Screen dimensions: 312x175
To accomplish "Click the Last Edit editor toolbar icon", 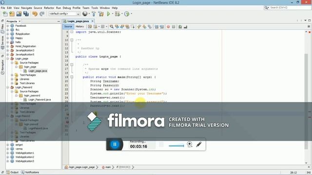I will tap(90, 27).
